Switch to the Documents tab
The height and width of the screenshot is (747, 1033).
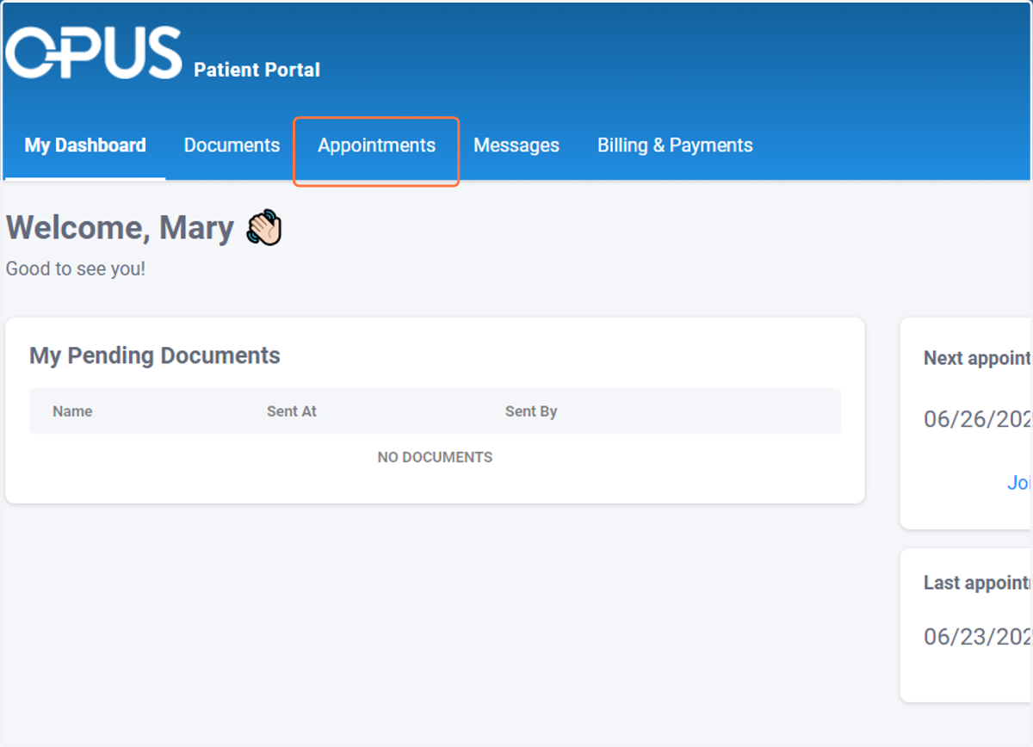[x=232, y=145]
